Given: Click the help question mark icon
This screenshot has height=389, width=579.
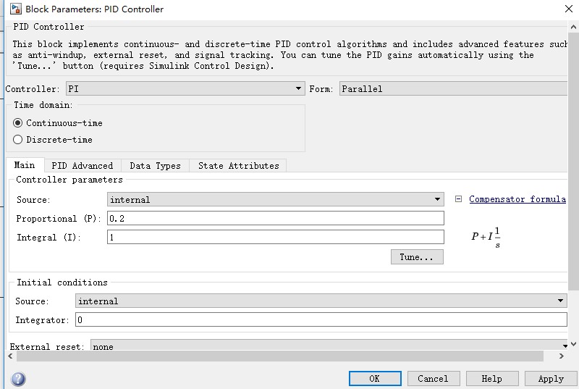Looking at the screenshot, I should click(18, 379).
